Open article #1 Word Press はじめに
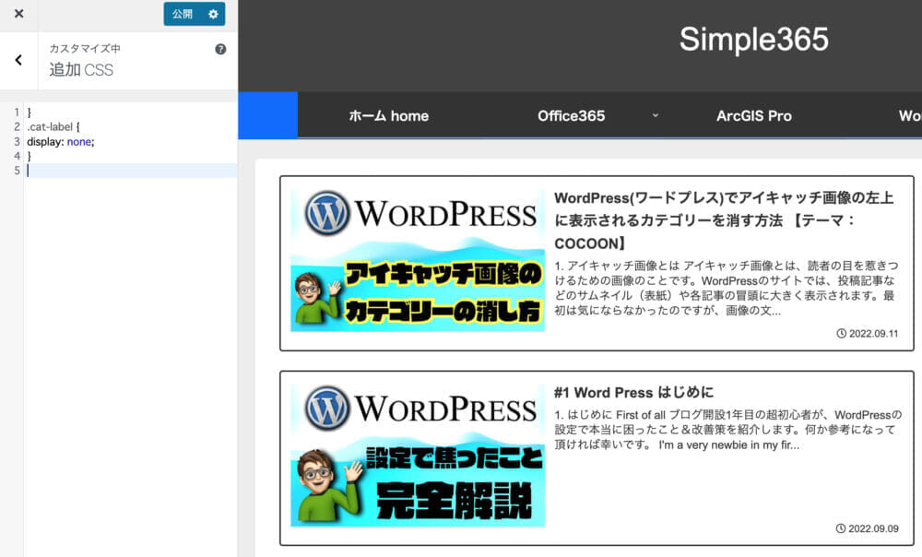This screenshot has width=922, height=557. click(634, 392)
